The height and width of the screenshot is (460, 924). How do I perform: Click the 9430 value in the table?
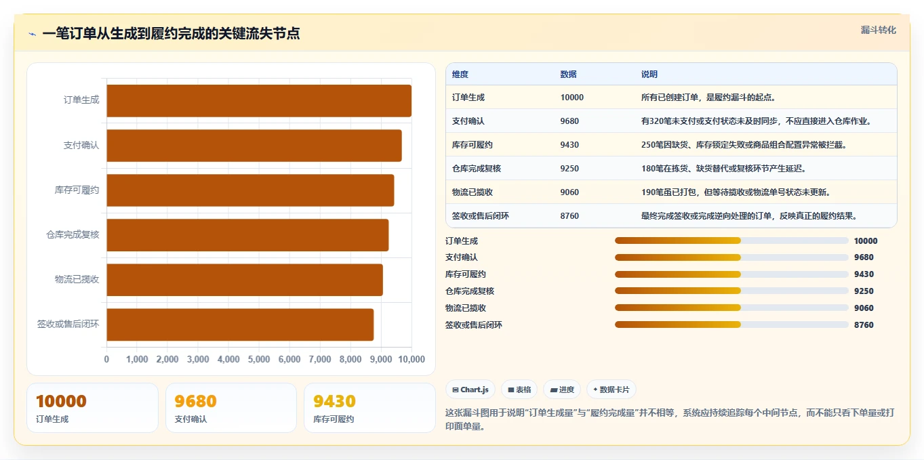pyautogui.click(x=570, y=144)
